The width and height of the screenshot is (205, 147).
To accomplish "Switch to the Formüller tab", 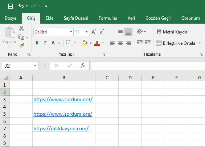I will [x=108, y=18].
